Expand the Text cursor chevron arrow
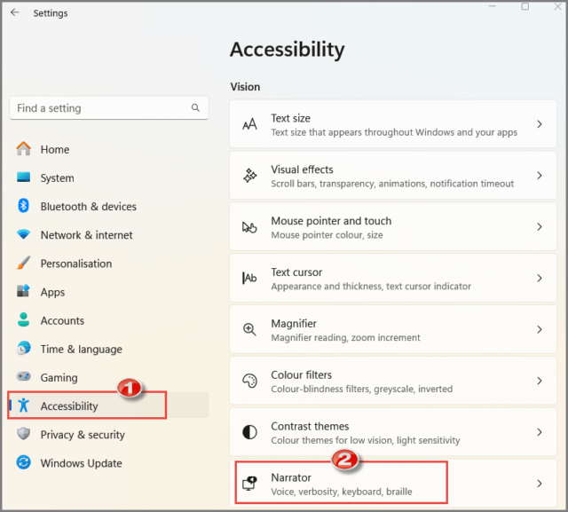The height and width of the screenshot is (512, 568). 540,278
